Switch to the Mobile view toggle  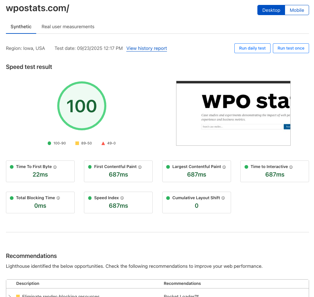(x=297, y=10)
